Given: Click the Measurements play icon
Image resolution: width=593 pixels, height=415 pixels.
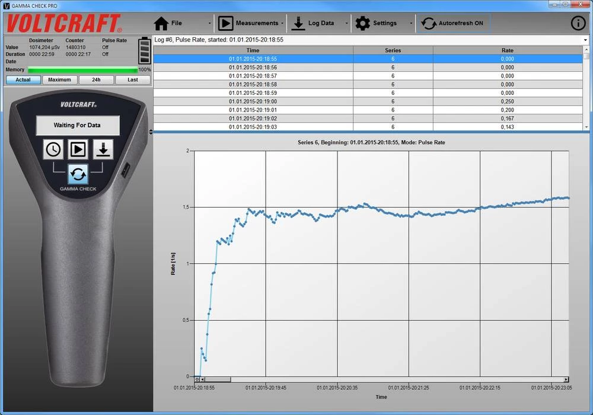Looking at the screenshot, I should 227,23.
